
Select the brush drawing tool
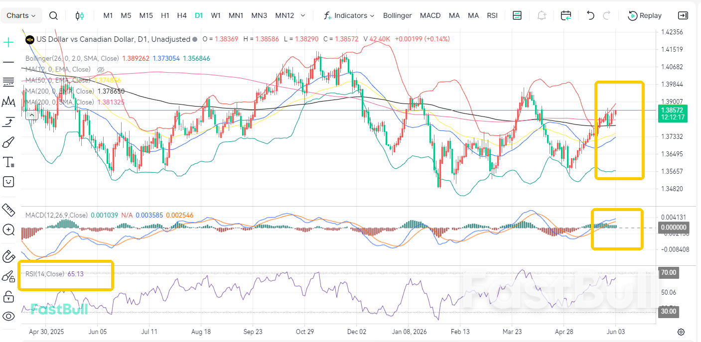(x=8, y=142)
